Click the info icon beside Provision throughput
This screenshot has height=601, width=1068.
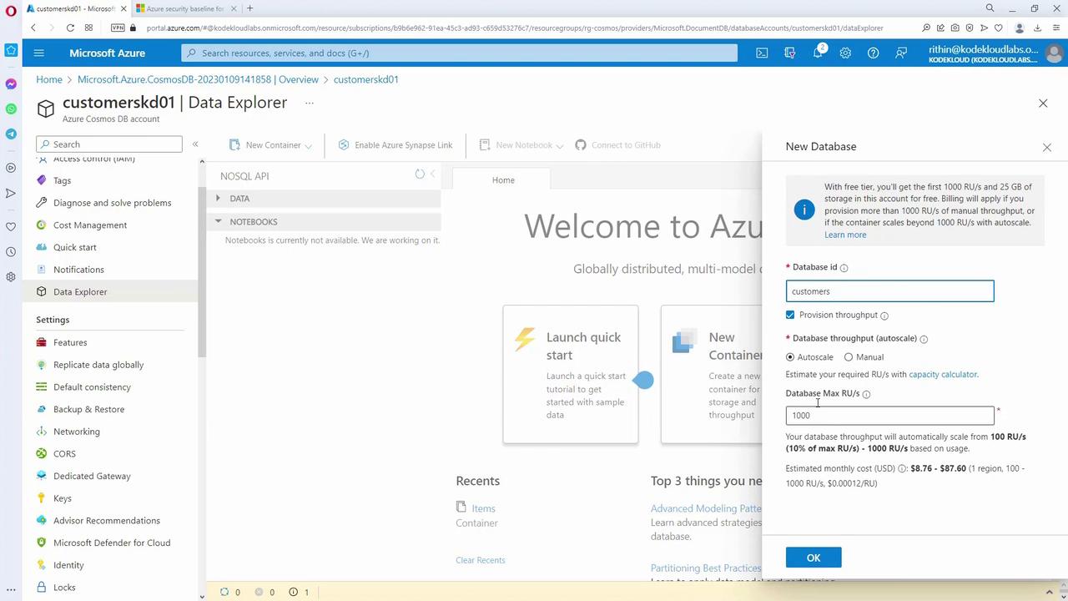884,316
